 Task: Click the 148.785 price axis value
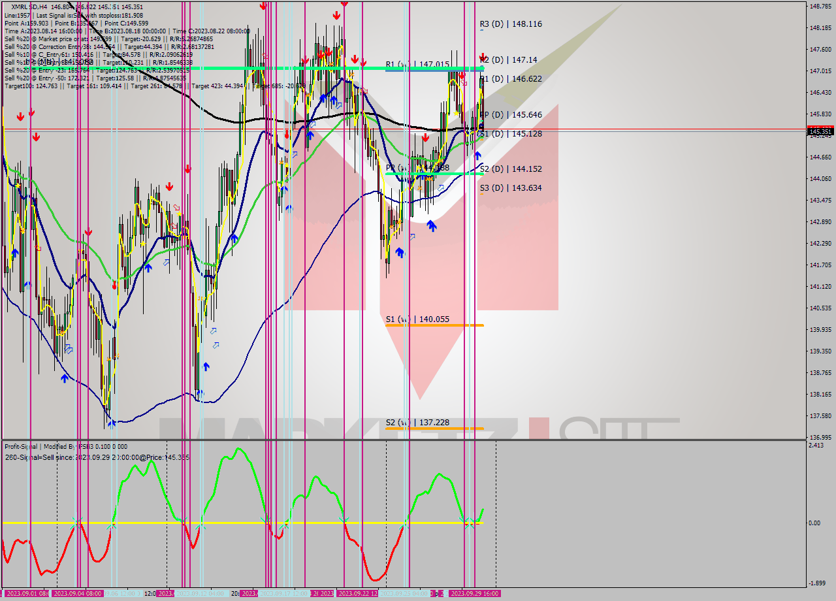[820, 7]
